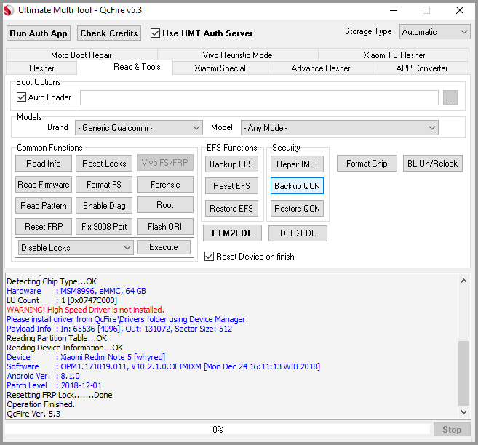Viewport: 478px width, 445px height.
Task: Switch to the Moto Boot Repair tab
Action: (81, 55)
